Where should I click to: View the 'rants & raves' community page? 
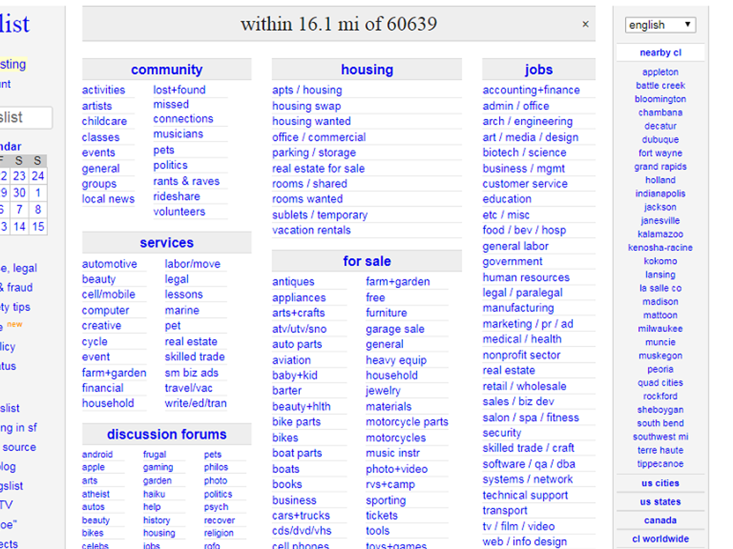tap(186, 181)
